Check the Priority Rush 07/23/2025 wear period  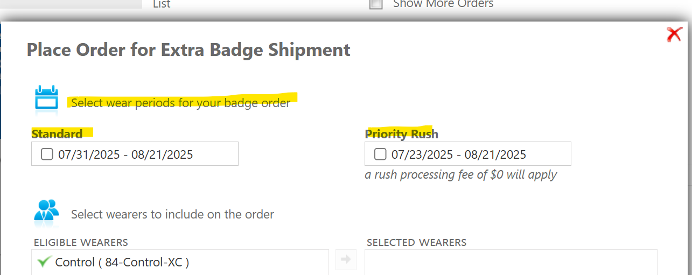(380, 154)
